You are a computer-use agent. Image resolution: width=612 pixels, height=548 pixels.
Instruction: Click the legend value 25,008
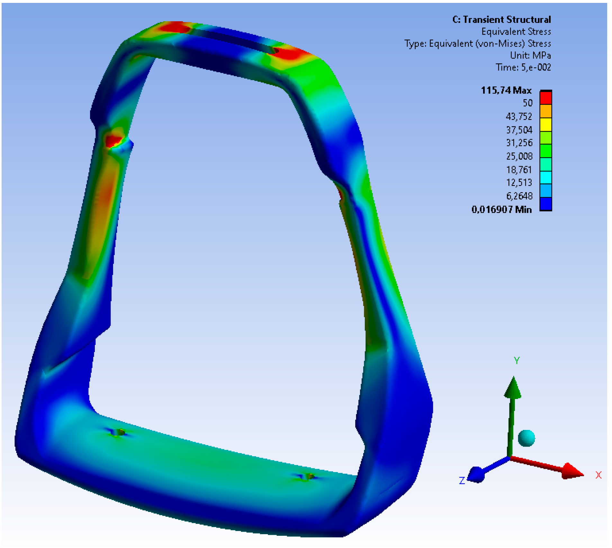click(x=519, y=156)
